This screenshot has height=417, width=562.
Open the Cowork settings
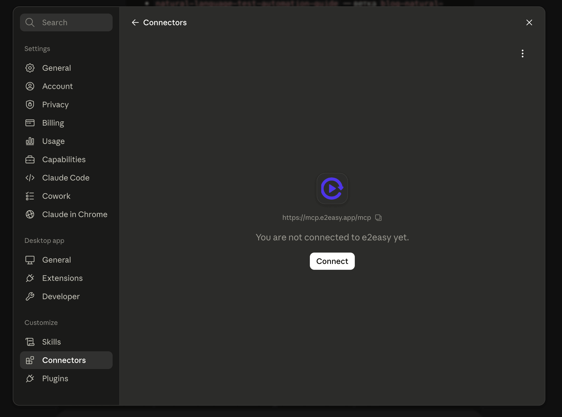click(66, 196)
